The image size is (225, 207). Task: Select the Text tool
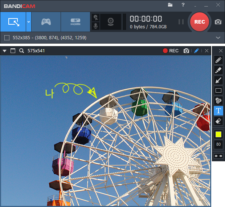point(218,111)
